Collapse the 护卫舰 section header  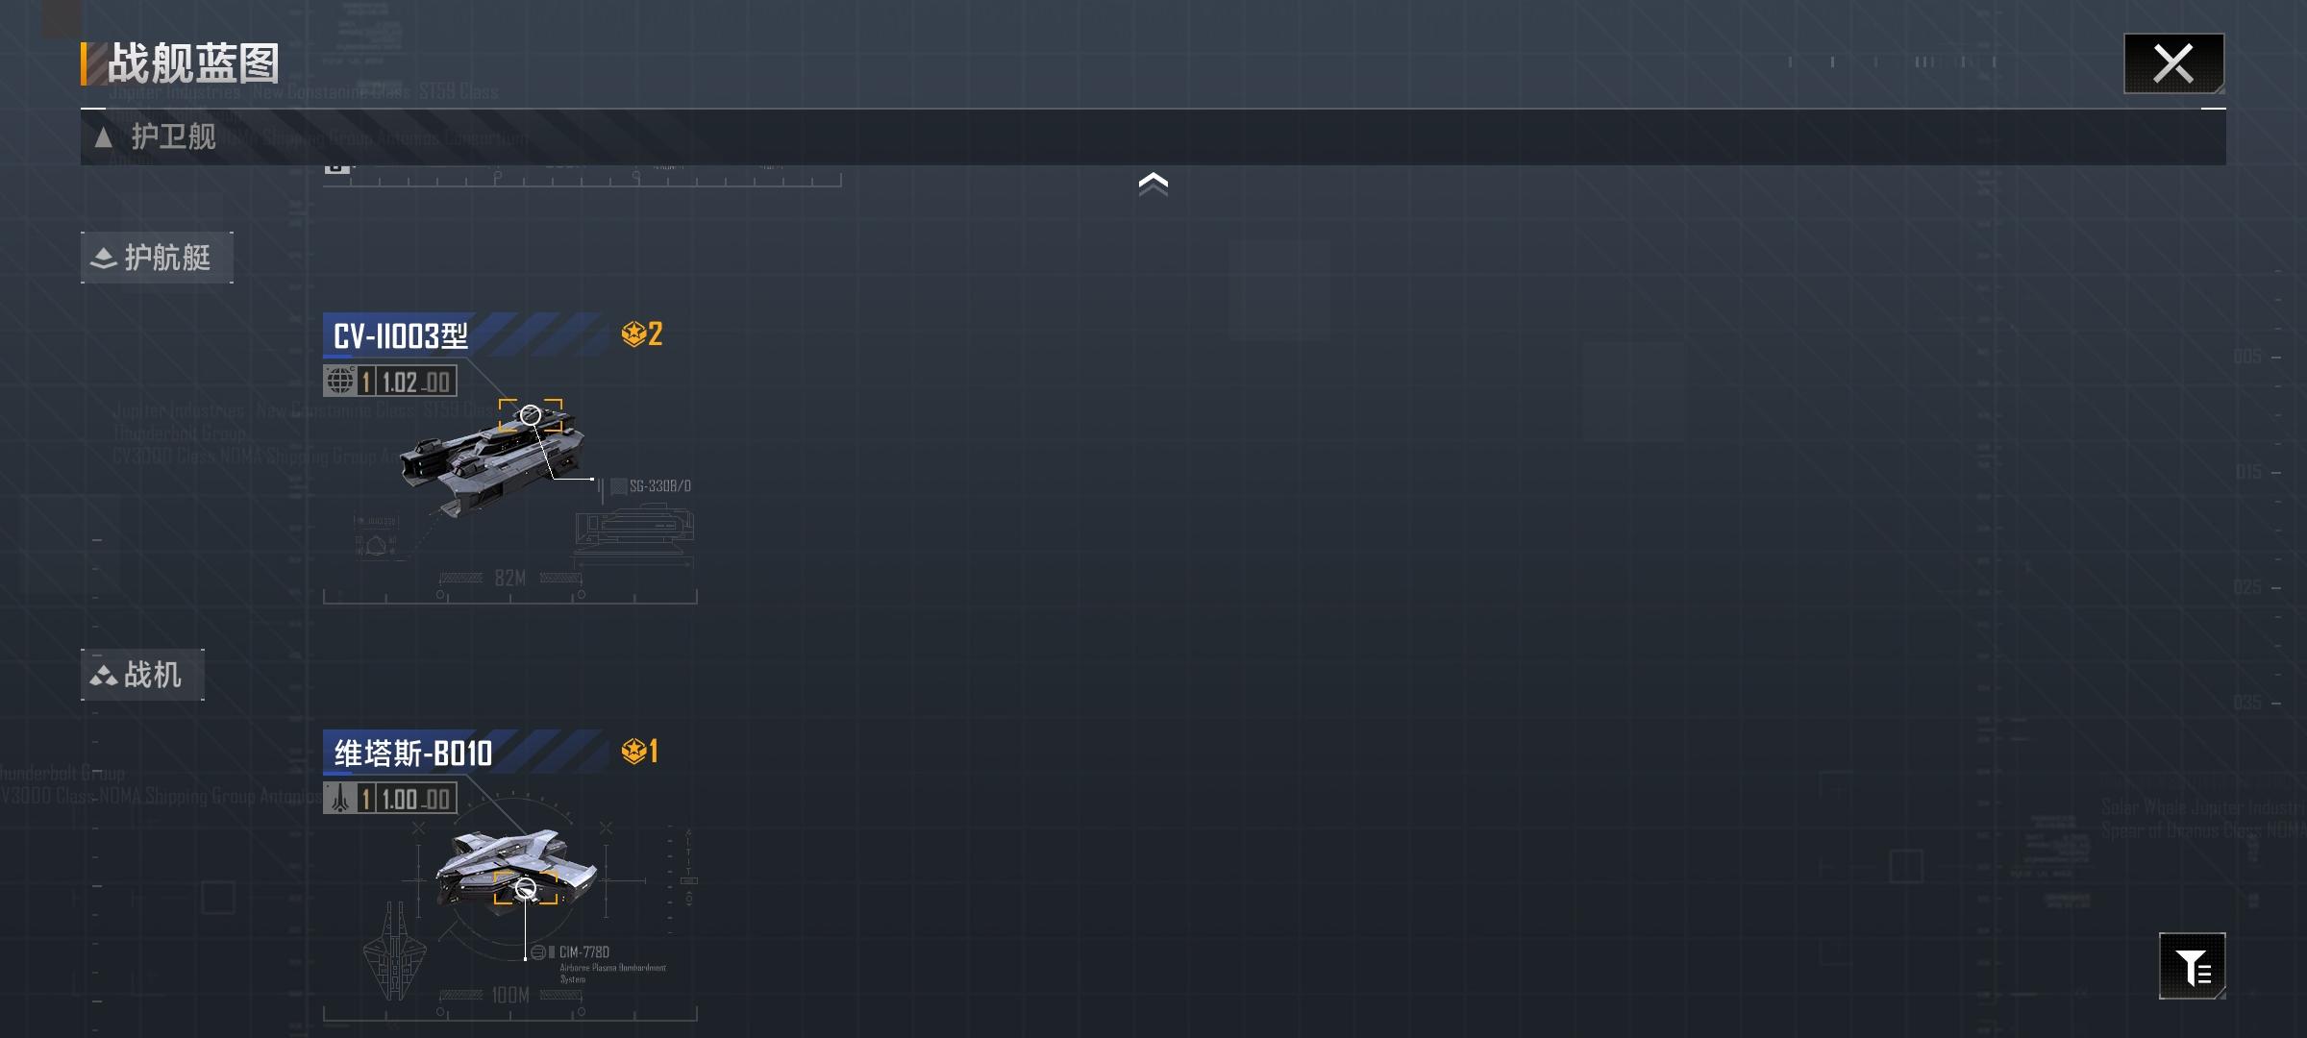click(x=1153, y=136)
